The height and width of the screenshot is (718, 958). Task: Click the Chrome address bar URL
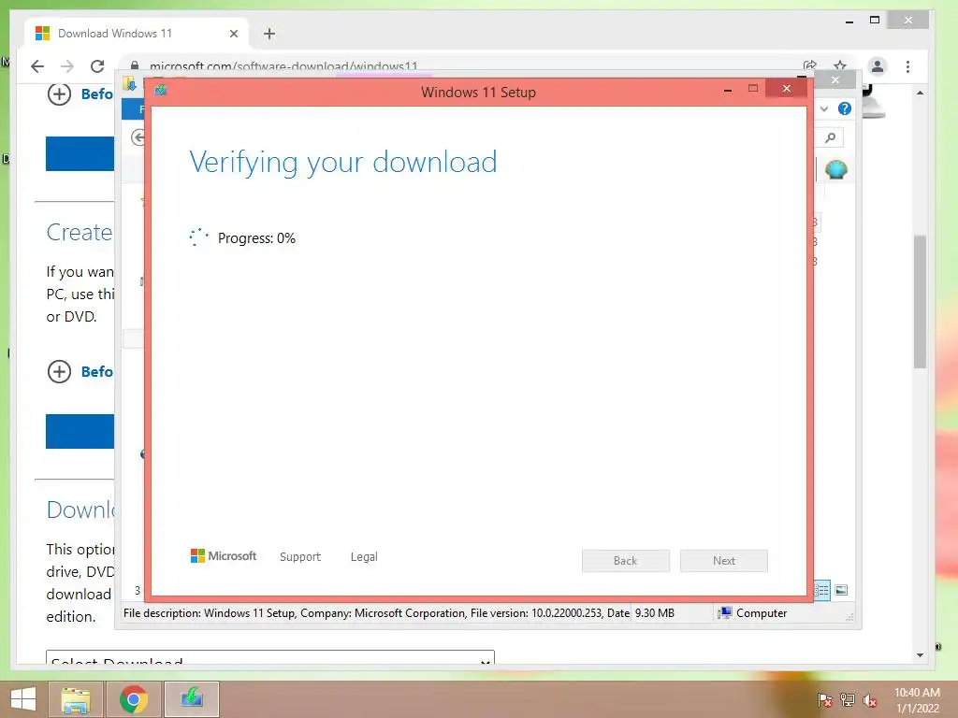(283, 65)
